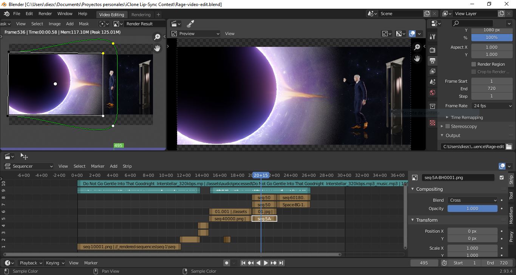This screenshot has width=516, height=275.
Task: Open the Blend mode dropdown set to Cross
Action: [x=473, y=200]
